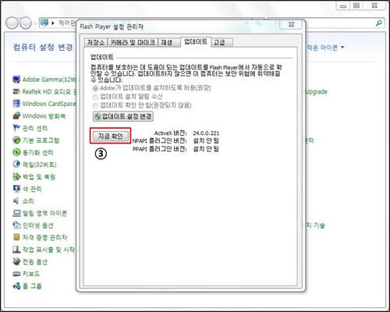Click the back navigation button in Control Panel
The height and width of the screenshot is (312, 390).
pyautogui.click(x=12, y=23)
